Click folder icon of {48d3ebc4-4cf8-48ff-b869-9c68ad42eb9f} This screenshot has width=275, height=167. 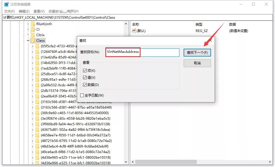[37, 146]
